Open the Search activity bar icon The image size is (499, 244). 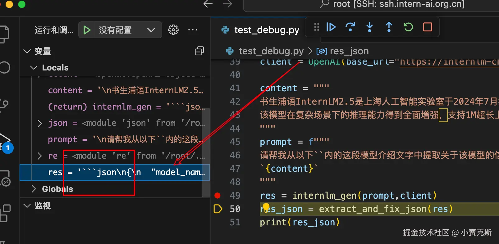(4, 67)
